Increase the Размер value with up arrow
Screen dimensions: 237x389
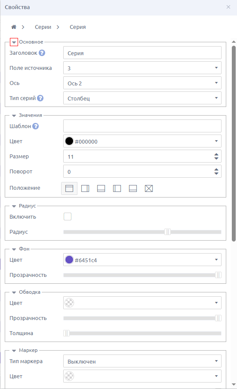click(216, 154)
